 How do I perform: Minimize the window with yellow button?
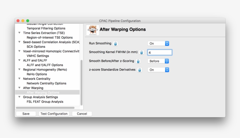[23, 21]
